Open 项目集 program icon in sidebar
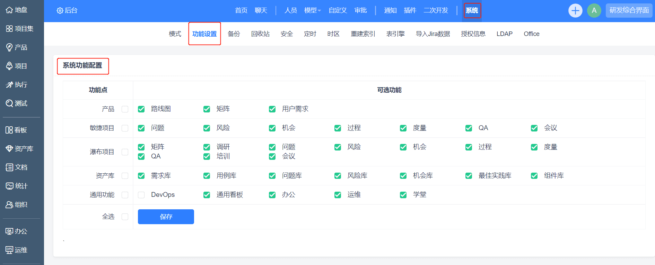The width and height of the screenshot is (655, 265). tap(9, 29)
